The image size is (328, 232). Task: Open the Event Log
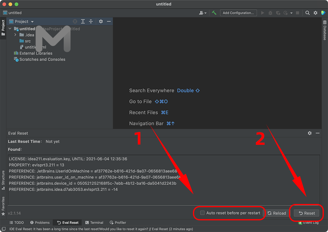(308, 222)
